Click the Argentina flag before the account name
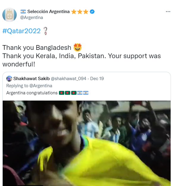 pyautogui.click(x=23, y=12)
